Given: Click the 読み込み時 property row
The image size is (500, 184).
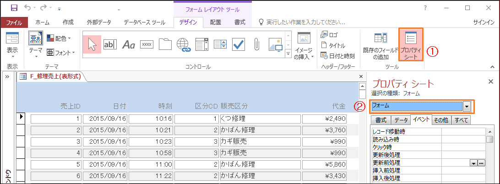Looking at the screenshot, I should point(429,139).
